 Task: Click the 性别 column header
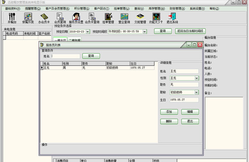(72, 63)
